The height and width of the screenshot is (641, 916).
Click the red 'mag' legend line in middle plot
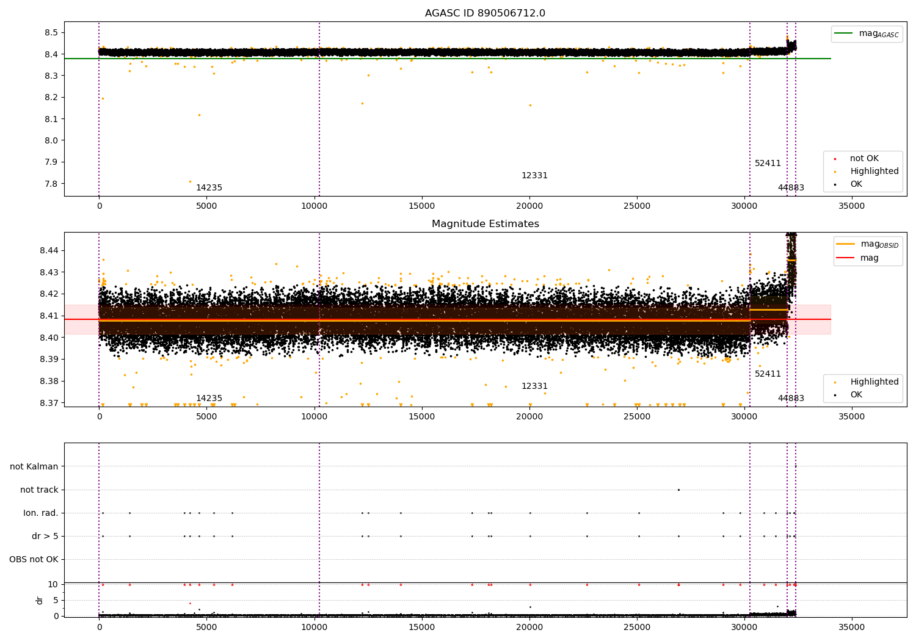[846, 258]
